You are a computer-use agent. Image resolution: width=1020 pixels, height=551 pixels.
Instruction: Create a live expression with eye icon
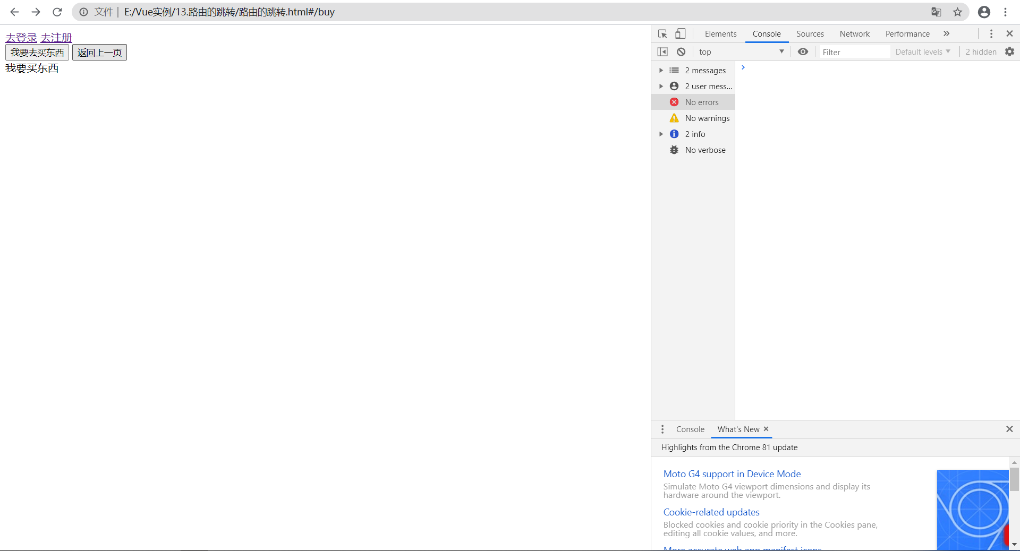[803, 51]
